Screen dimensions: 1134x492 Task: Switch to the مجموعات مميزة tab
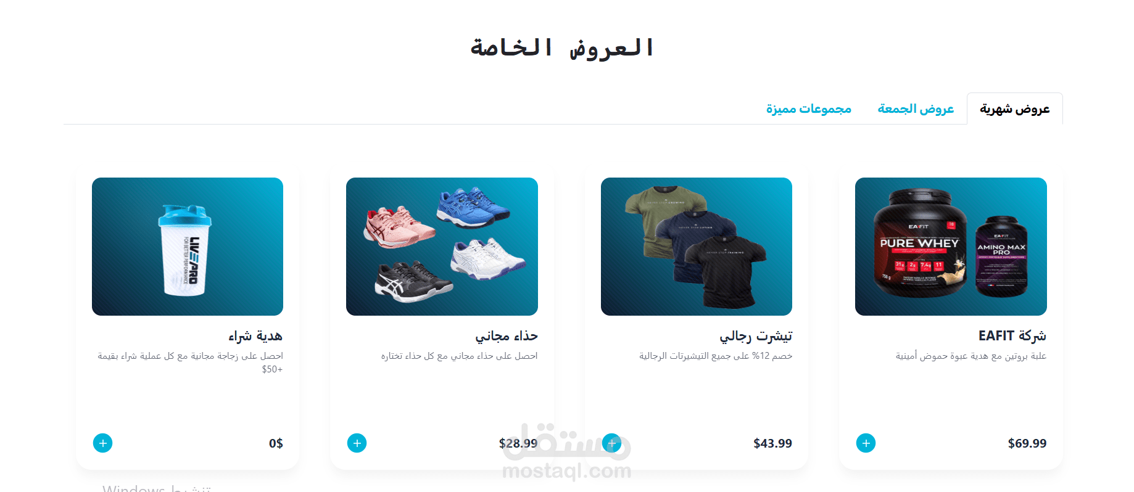coord(808,109)
